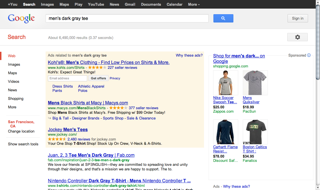Select News in left sidebar
Image resolution: width=320 pixels, height=190 pixels.
coord(12,90)
